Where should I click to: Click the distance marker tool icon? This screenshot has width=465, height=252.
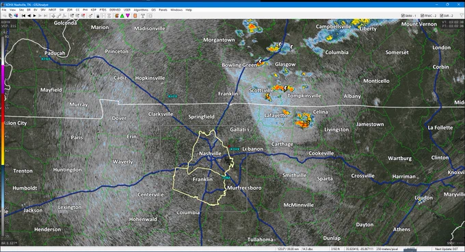click(x=59, y=16)
